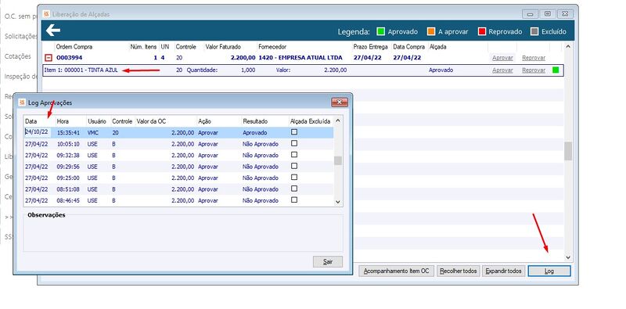Close the Log Aprovações dialog
Screen dimensions: 626x309
(340, 102)
